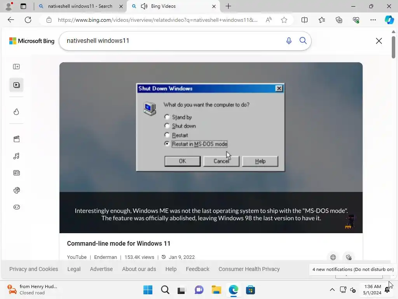Open the tab actions menu icon

tap(23, 6)
